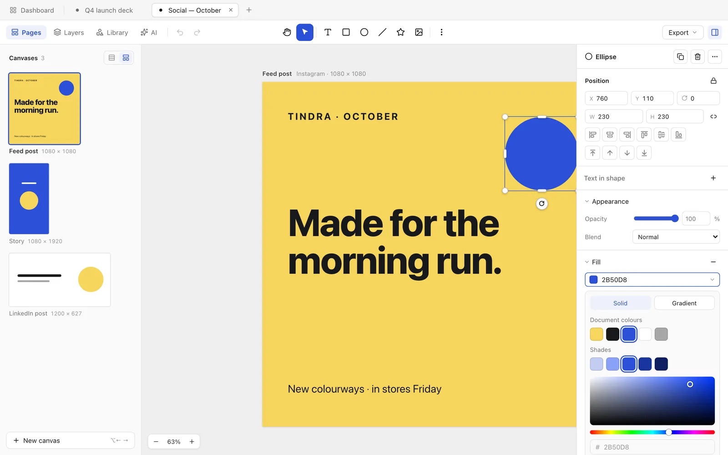Select the Hand pan tool
The height and width of the screenshot is (455, 728).
287,32
